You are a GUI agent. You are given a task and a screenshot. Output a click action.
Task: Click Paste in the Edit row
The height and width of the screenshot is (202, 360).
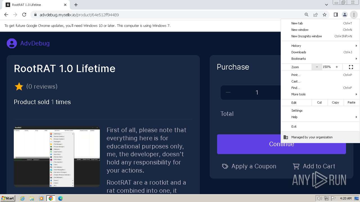351,102
